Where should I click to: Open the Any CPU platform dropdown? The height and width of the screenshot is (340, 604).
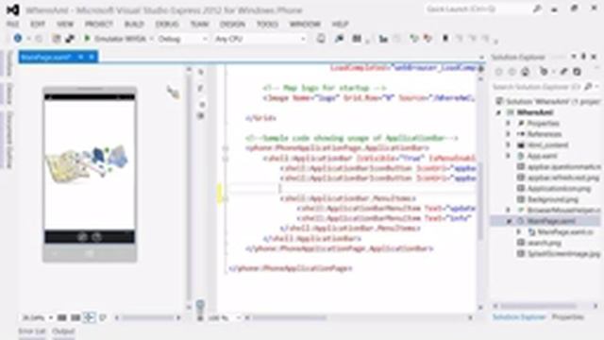pos(260,39)
